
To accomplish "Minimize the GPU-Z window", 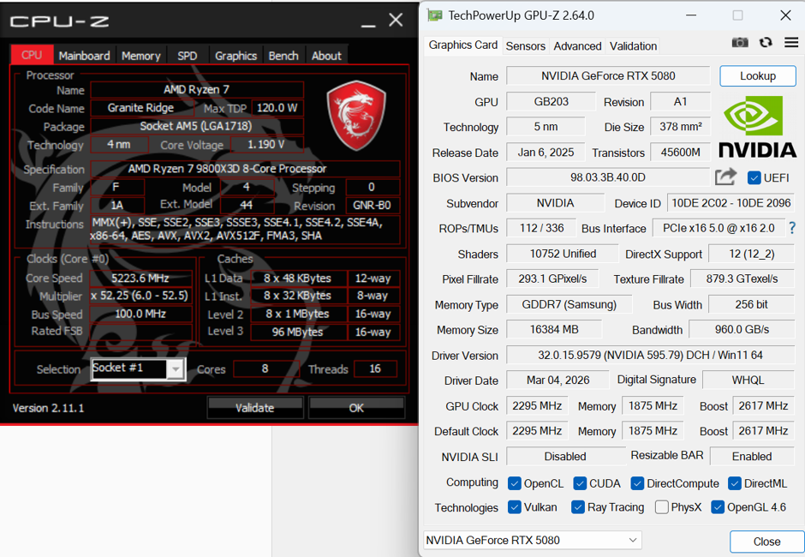I will tap(692, 15).
